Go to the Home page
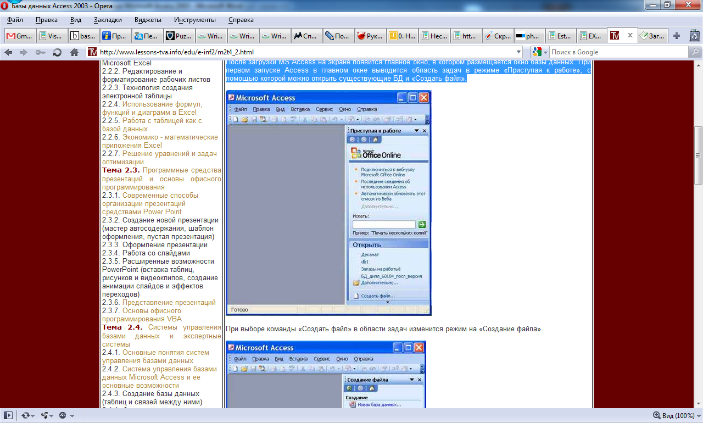703x423 pixels. pos(74,52)
